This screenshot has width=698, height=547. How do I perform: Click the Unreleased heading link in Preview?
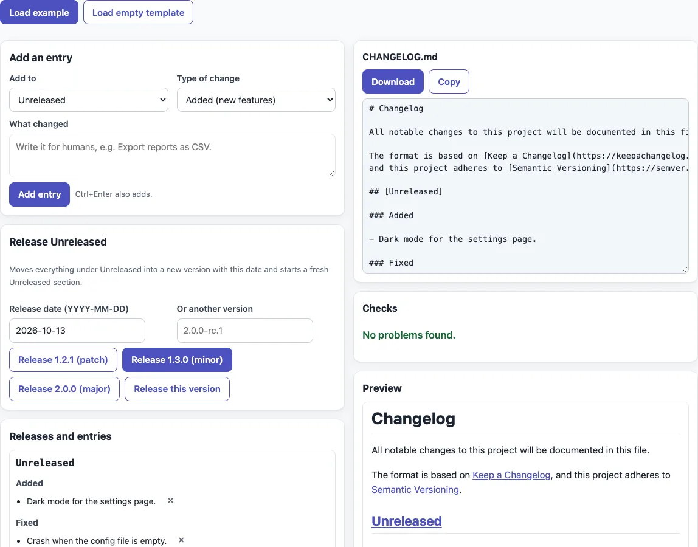coord(407,521)
